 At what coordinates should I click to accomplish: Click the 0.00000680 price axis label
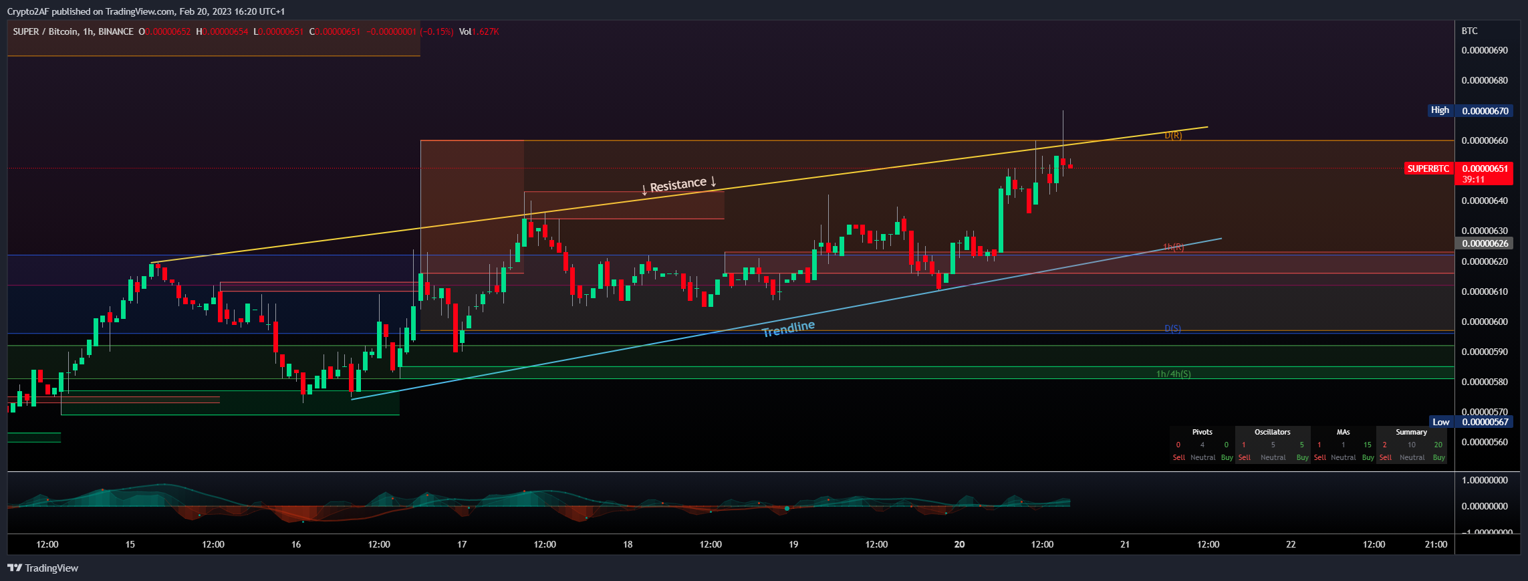coord(1485,80)
